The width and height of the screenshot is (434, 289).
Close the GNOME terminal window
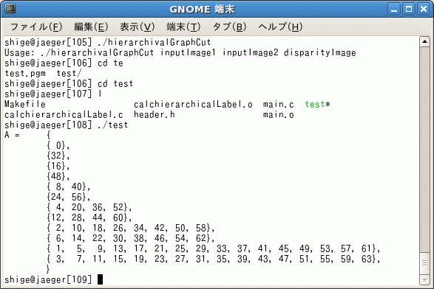pos(424,9)
